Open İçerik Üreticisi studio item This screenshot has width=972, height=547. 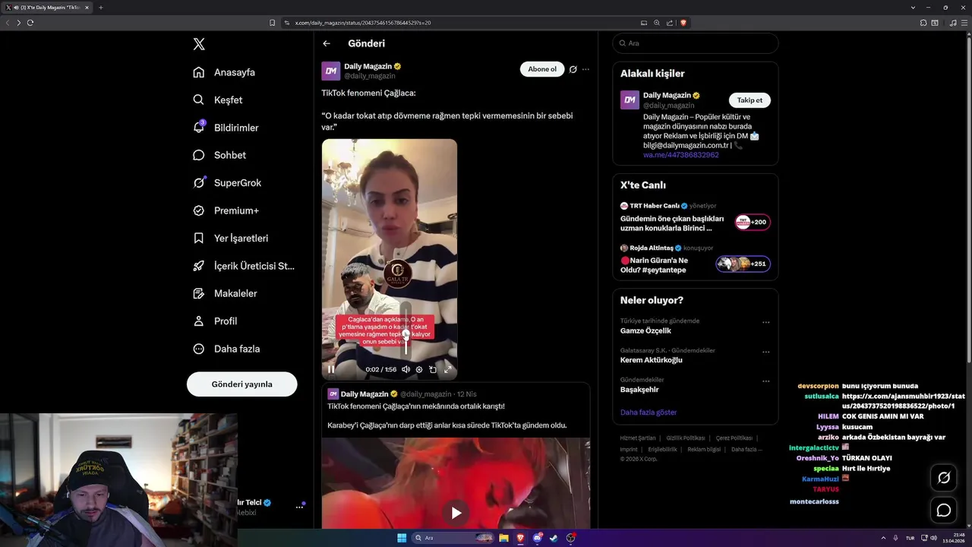[244, 266]
